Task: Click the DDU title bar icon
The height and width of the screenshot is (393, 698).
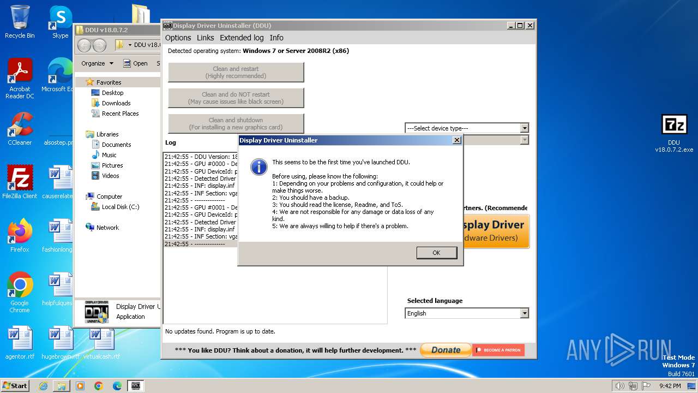Action: coord(168,25)
